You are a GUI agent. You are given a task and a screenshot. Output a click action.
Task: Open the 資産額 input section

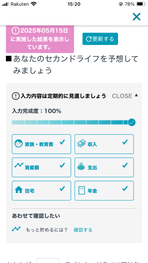(x=41, y=167)
